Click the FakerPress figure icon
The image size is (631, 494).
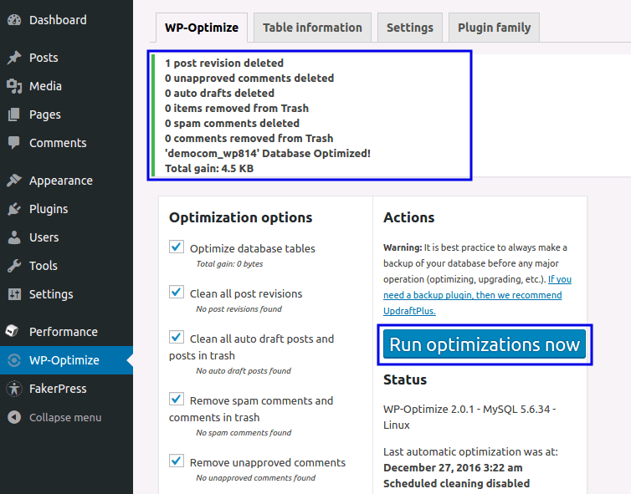tap(14, 389)
